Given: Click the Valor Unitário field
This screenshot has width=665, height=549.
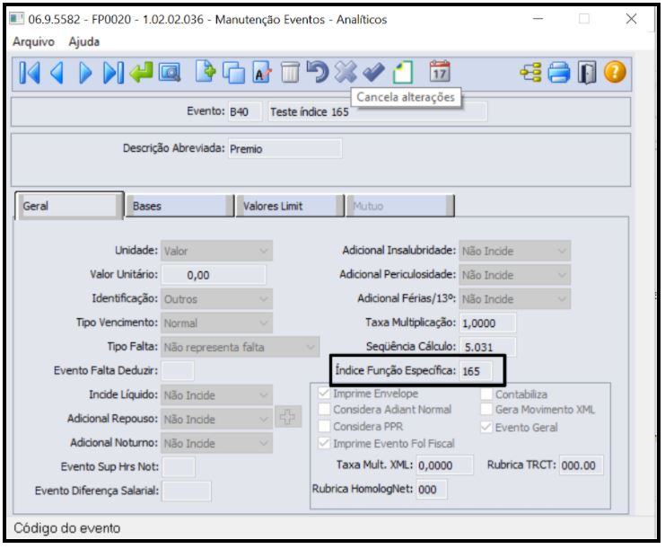Looking at the screenshot, I should [214, 275].
